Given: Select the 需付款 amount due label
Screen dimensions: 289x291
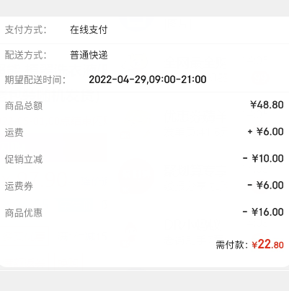Looking at the screenshot, I should tap(232, 245).
